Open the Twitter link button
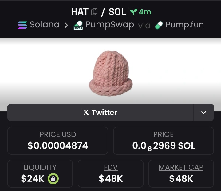The width and height of the screenshot is (221, 191). [x=100, y=113]
